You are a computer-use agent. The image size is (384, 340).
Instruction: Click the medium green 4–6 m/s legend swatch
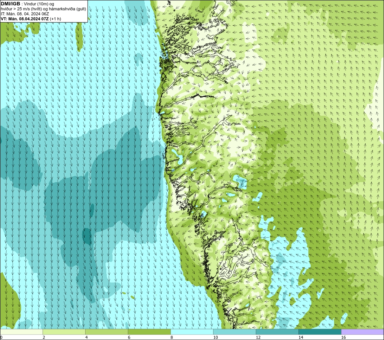point(107,332)
